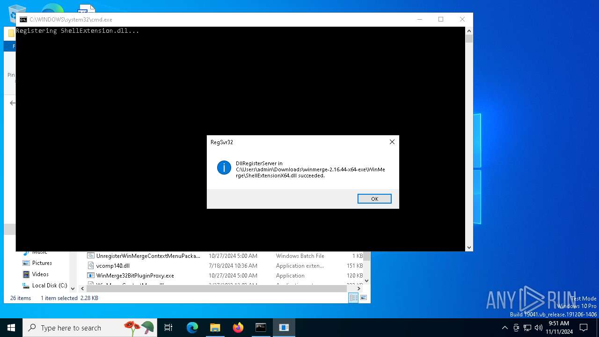Image resolution: width=599 pixels, height=337 pixels.
Task: Click the network tray icon
Action: click(527, 328)
